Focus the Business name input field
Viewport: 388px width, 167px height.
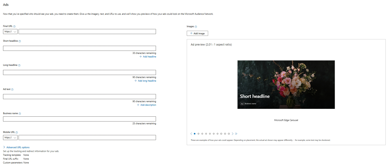79,119
